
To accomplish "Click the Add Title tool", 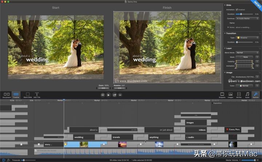I will click(x=37, y=95).
